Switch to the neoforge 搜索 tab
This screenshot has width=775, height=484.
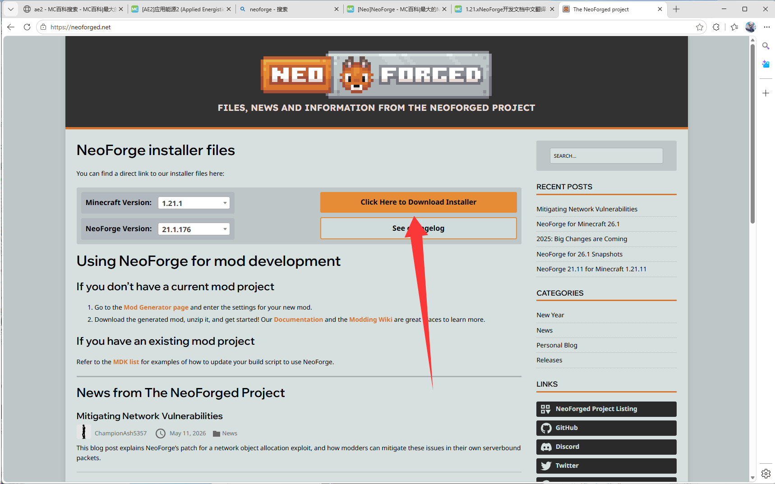289,9
